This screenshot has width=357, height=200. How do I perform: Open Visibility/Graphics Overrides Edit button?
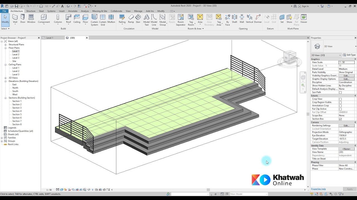pyautogui.click(x=346, y=76)
